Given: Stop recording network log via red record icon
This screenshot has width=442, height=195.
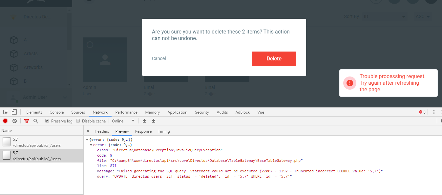Looking at the screenshot, I should pos(5,121).
